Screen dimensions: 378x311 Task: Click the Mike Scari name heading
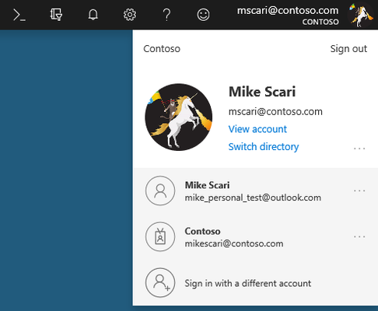pos(262,92)
